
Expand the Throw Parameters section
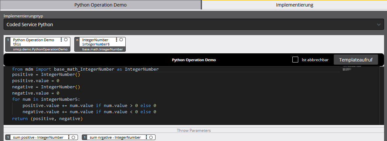193,130
